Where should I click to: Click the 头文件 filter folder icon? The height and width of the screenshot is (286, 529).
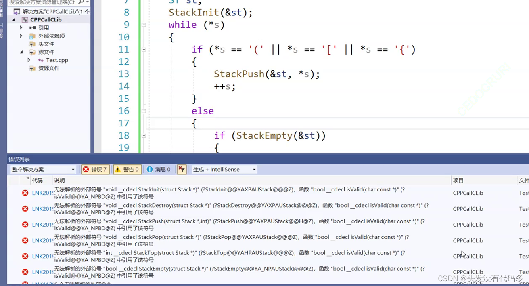coord(32,44)
